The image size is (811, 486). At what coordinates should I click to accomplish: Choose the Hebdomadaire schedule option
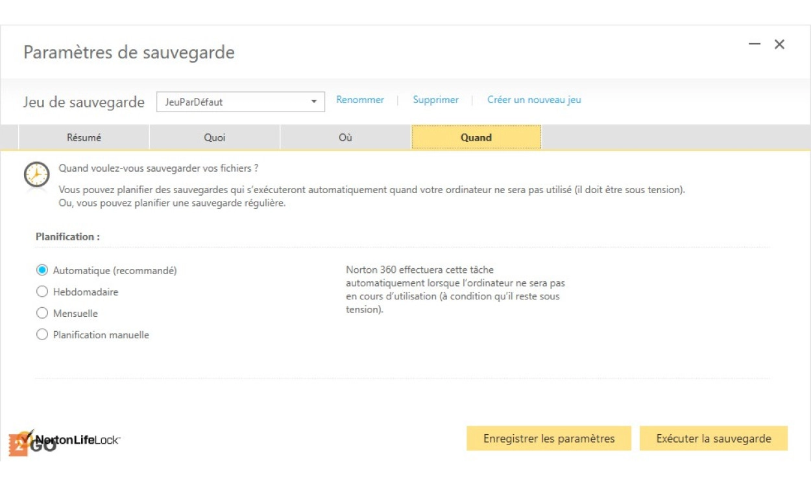[42, 292]
